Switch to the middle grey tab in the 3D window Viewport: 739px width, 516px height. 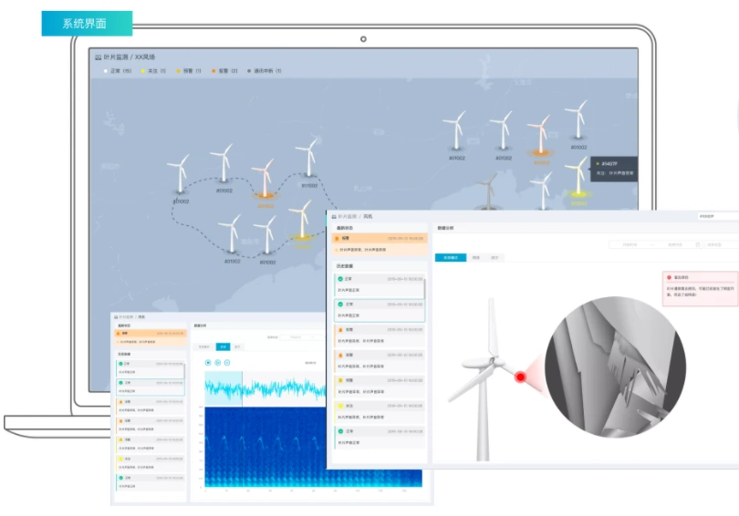[x=476, y=257]
